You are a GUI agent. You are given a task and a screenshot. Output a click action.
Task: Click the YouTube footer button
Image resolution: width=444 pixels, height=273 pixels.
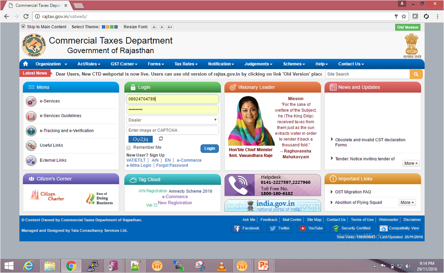311,228
